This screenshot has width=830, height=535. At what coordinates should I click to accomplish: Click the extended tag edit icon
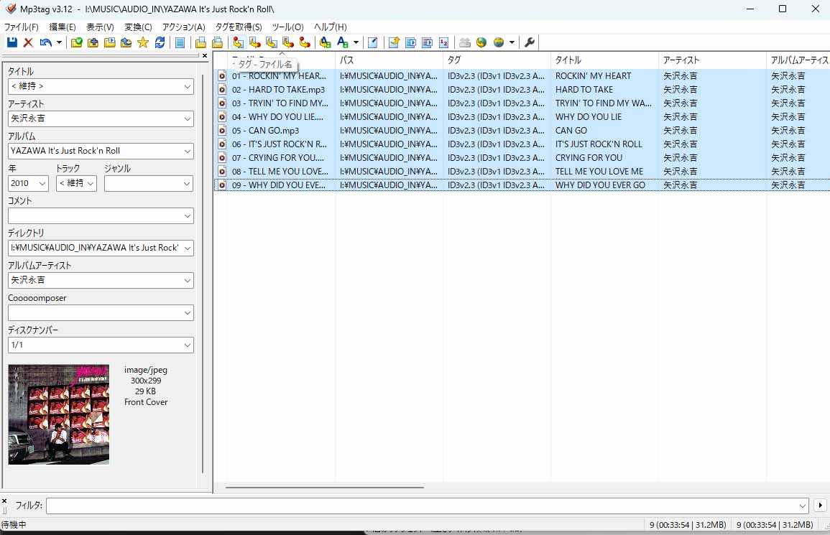click(x=180, y=42)
